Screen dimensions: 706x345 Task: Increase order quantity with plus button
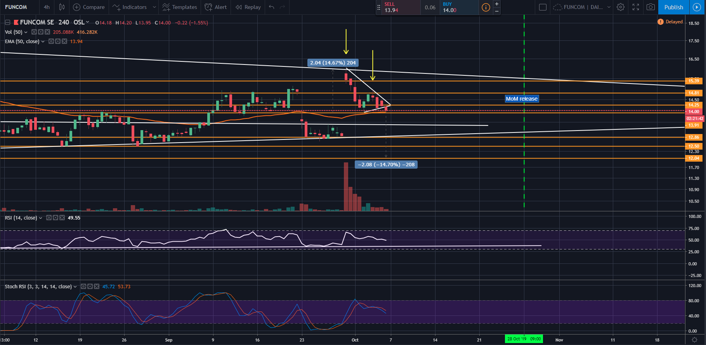pos(497,4)
